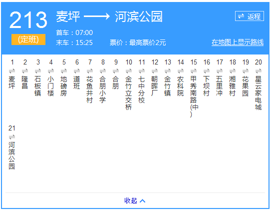Click the transfer icon above 隆昌 stop

coord(25,71)
